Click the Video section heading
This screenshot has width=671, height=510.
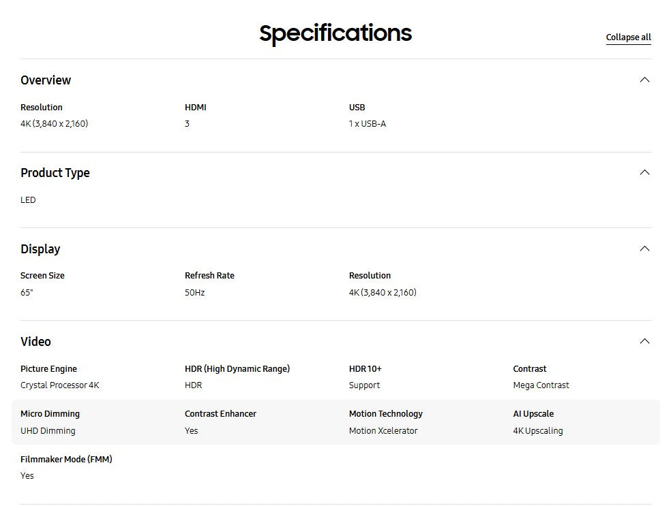click(x=35, y=342)
